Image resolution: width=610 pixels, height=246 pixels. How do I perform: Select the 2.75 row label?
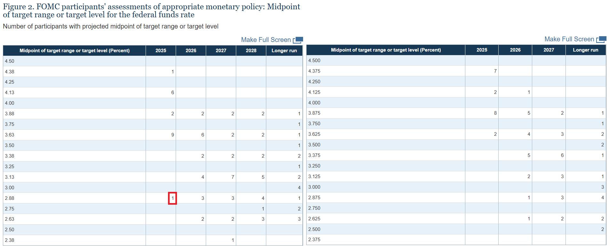pyautogui.click(x=10, y=209)
